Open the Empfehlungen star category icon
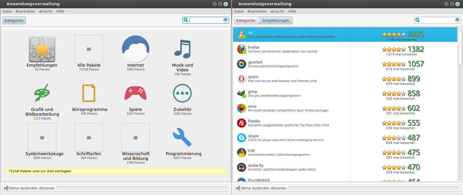 coord(42,49)
